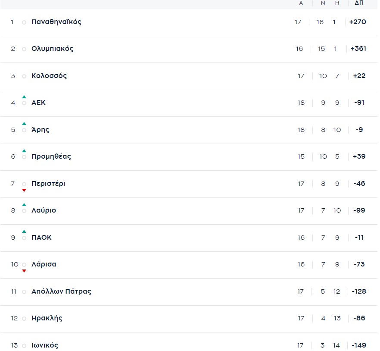Click the circle marker beside Παναθηναϊκός
This screenshot has height=351, width=380.
pos(24,22)
